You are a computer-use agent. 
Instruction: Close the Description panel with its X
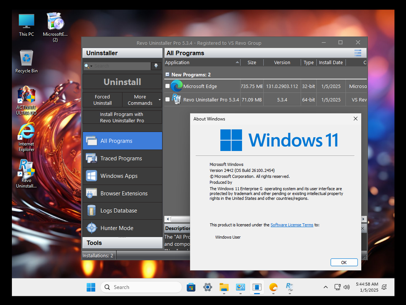click(363, 228)
